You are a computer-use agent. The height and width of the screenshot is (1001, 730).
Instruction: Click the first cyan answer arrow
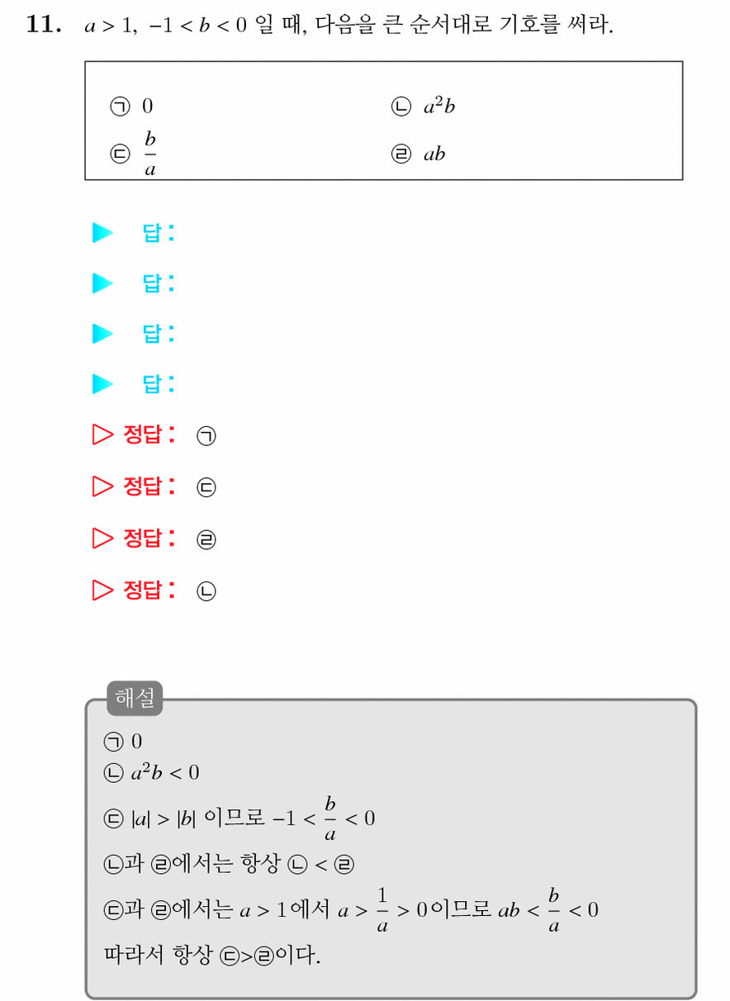pyautogui.click(x=102, y=233)
